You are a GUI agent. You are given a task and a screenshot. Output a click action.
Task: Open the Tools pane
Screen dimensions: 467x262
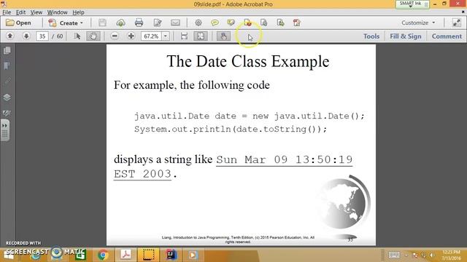click(371, 36)
